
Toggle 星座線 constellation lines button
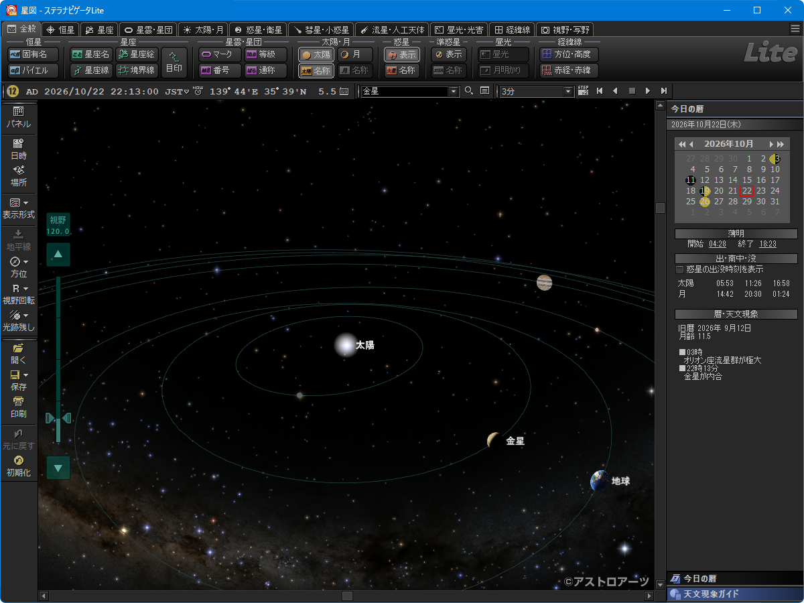point(90,70)
